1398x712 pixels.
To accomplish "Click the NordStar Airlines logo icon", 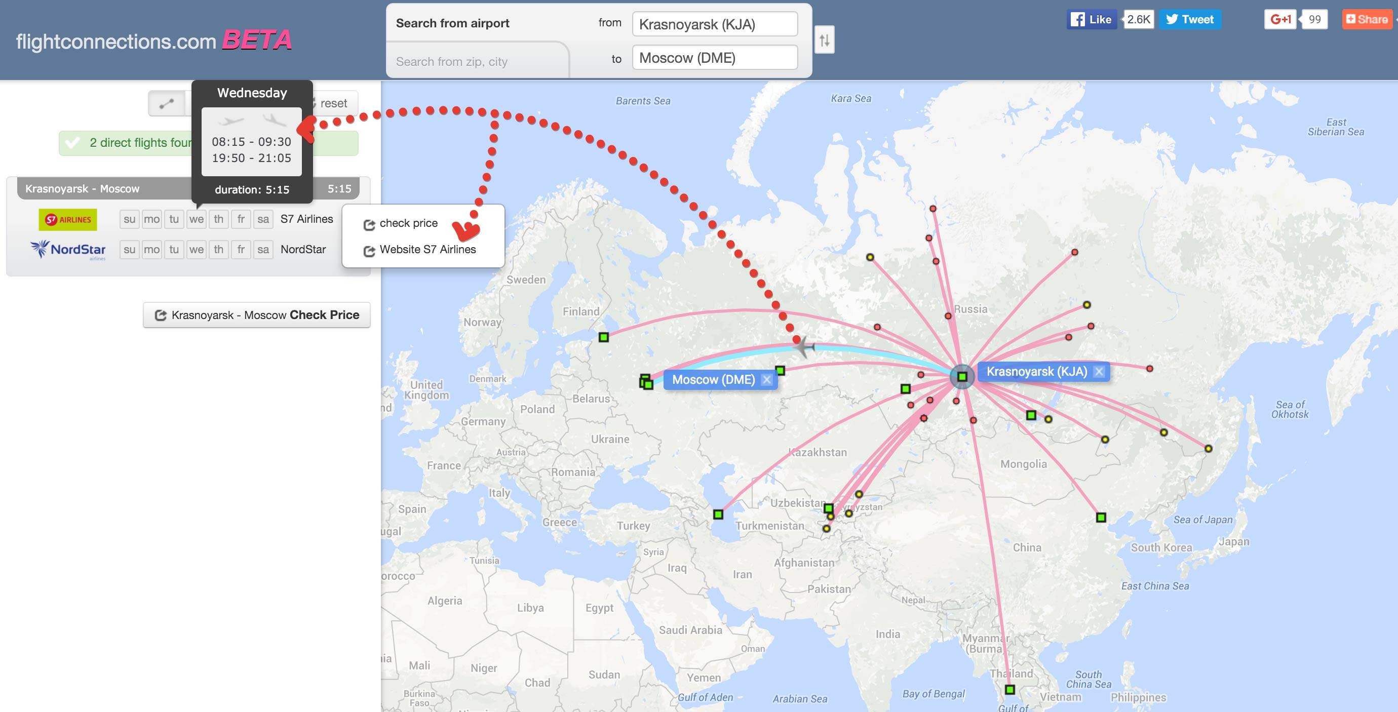I will pos(67,248).
